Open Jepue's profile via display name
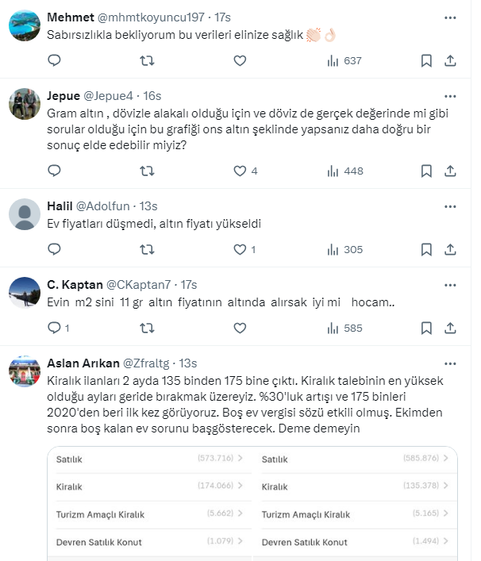 (x=63, y=96)
